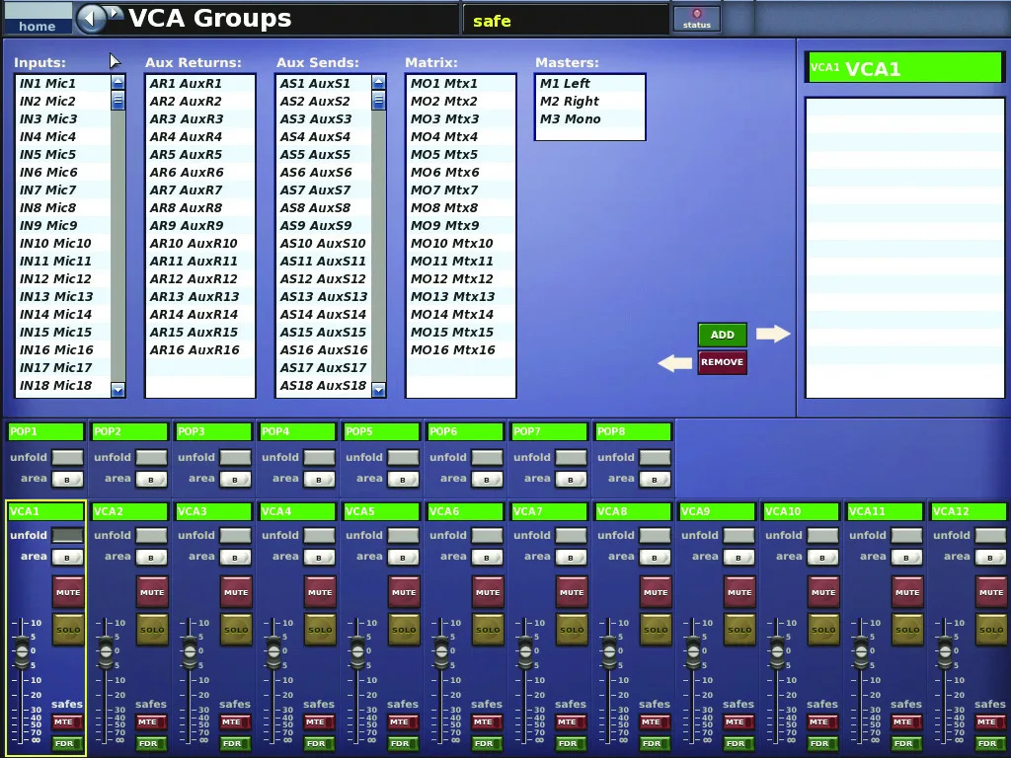Viewport: 1011px width, 758px height.
Task: Select the POP6 group label
Action: click(x=465, y=431)
